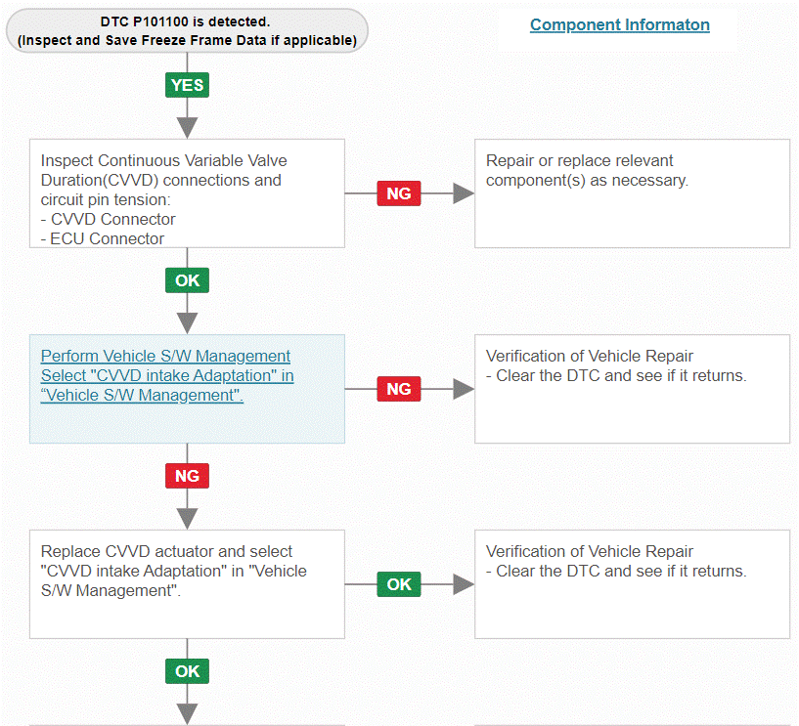The width and height of the screenshot is (799, 726).
Task: Click red NG badge below S/W Management
Action: [x=187, y=476]
